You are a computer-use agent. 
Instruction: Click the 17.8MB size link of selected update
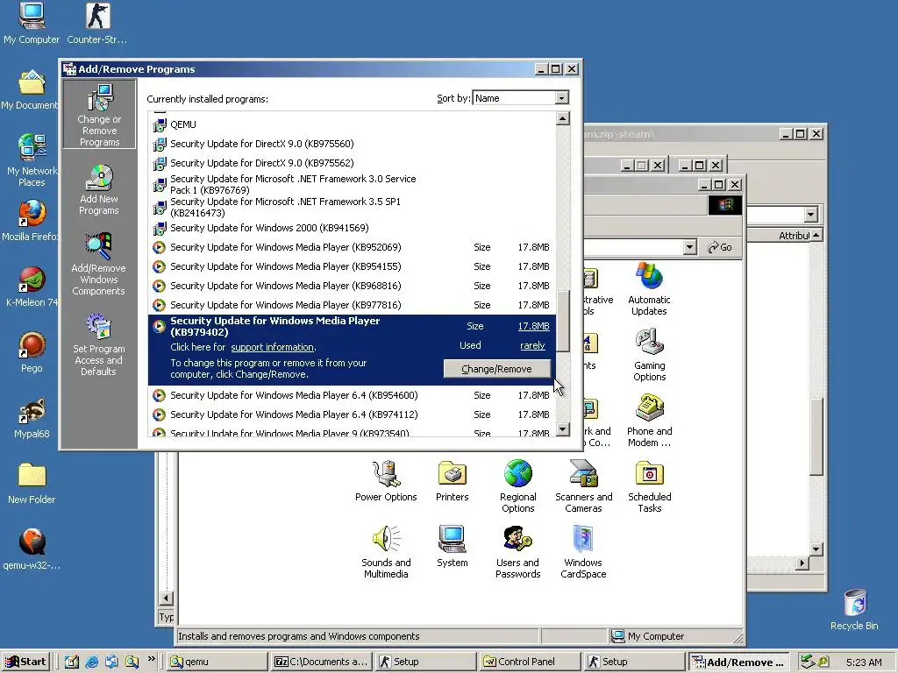533,326
